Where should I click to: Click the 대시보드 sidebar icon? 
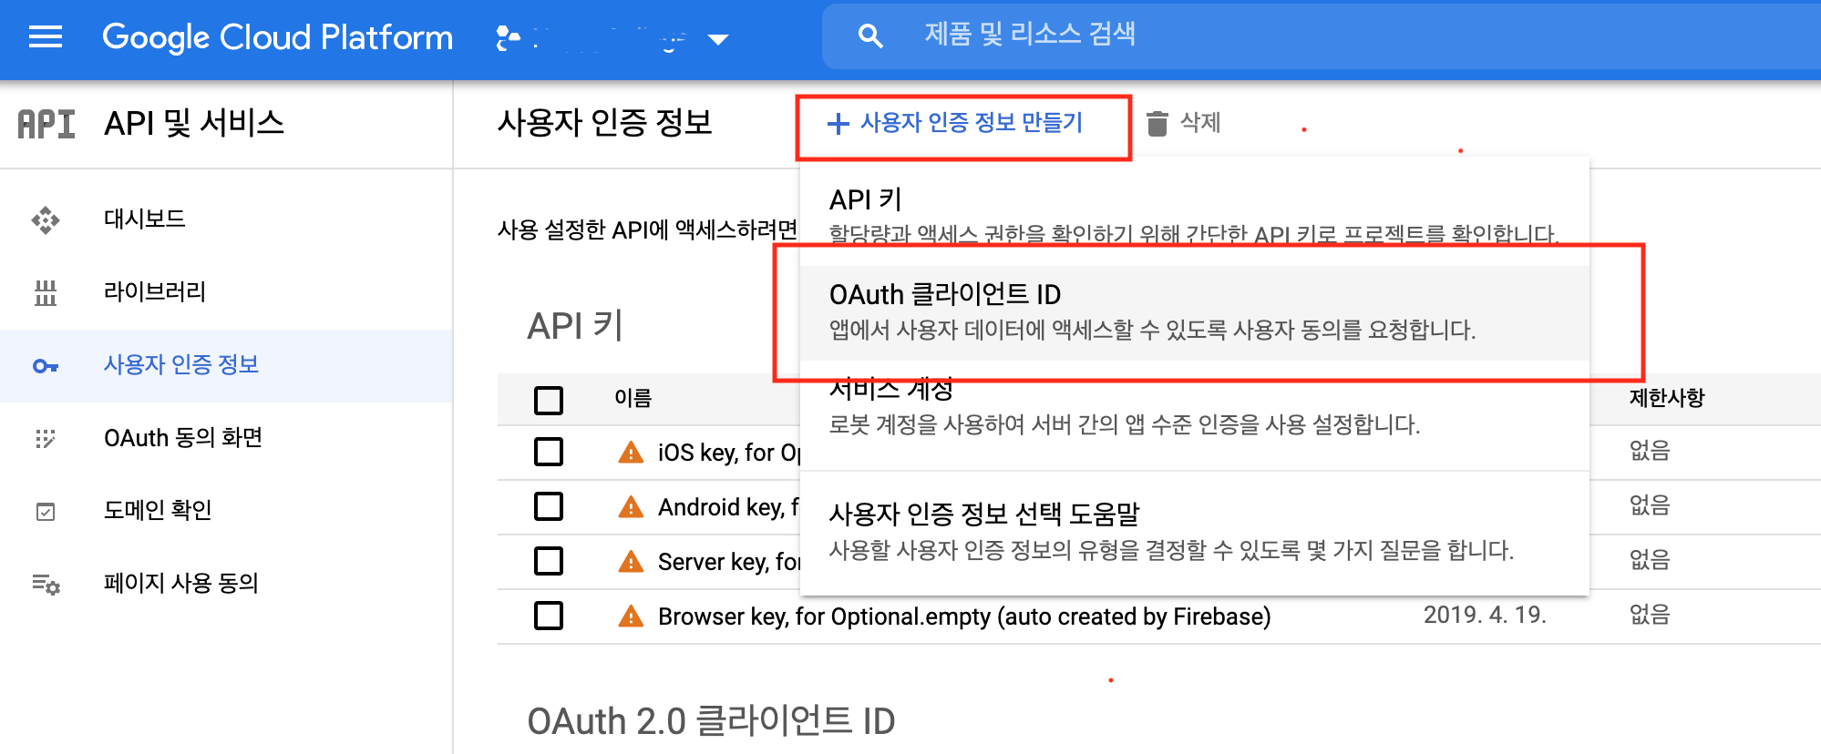pyautogui.click(x=46, y=219)
